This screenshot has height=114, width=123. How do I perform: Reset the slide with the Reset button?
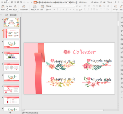point(48,6)
